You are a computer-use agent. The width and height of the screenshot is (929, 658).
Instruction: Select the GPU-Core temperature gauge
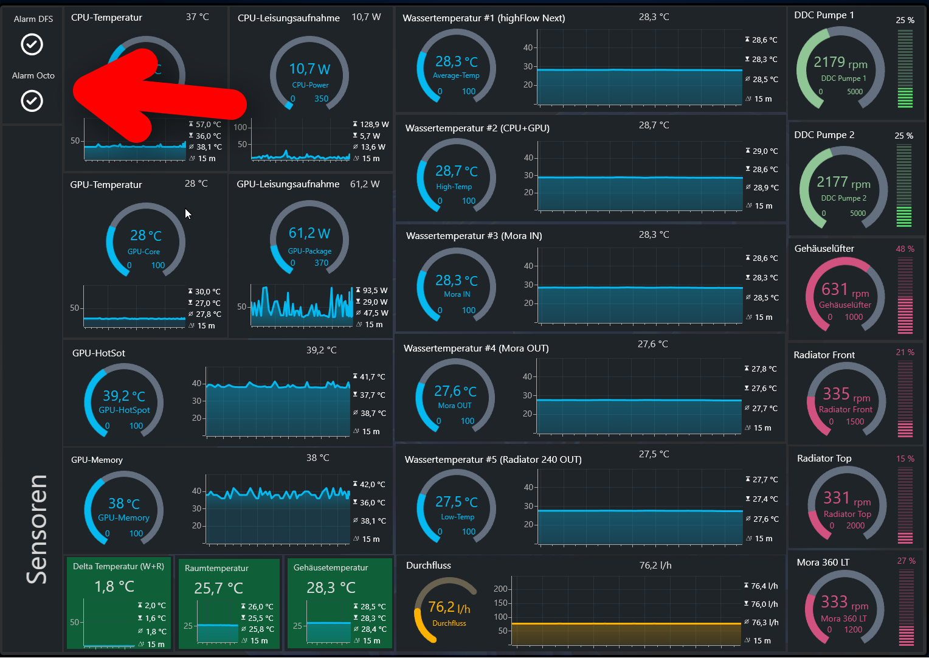point(145,240)
